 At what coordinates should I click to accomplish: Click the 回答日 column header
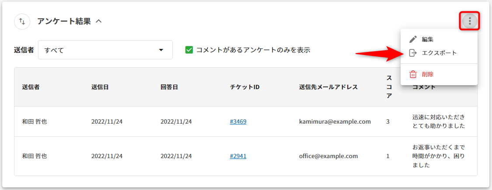169,87
